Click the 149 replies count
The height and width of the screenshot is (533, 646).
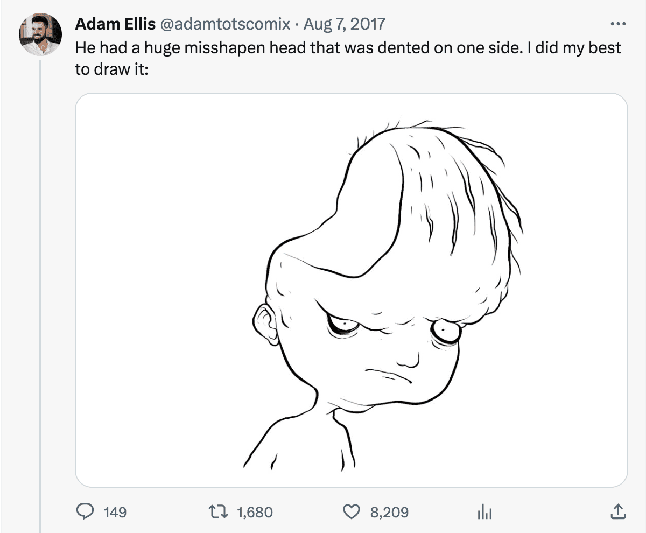tap(115, 512)
